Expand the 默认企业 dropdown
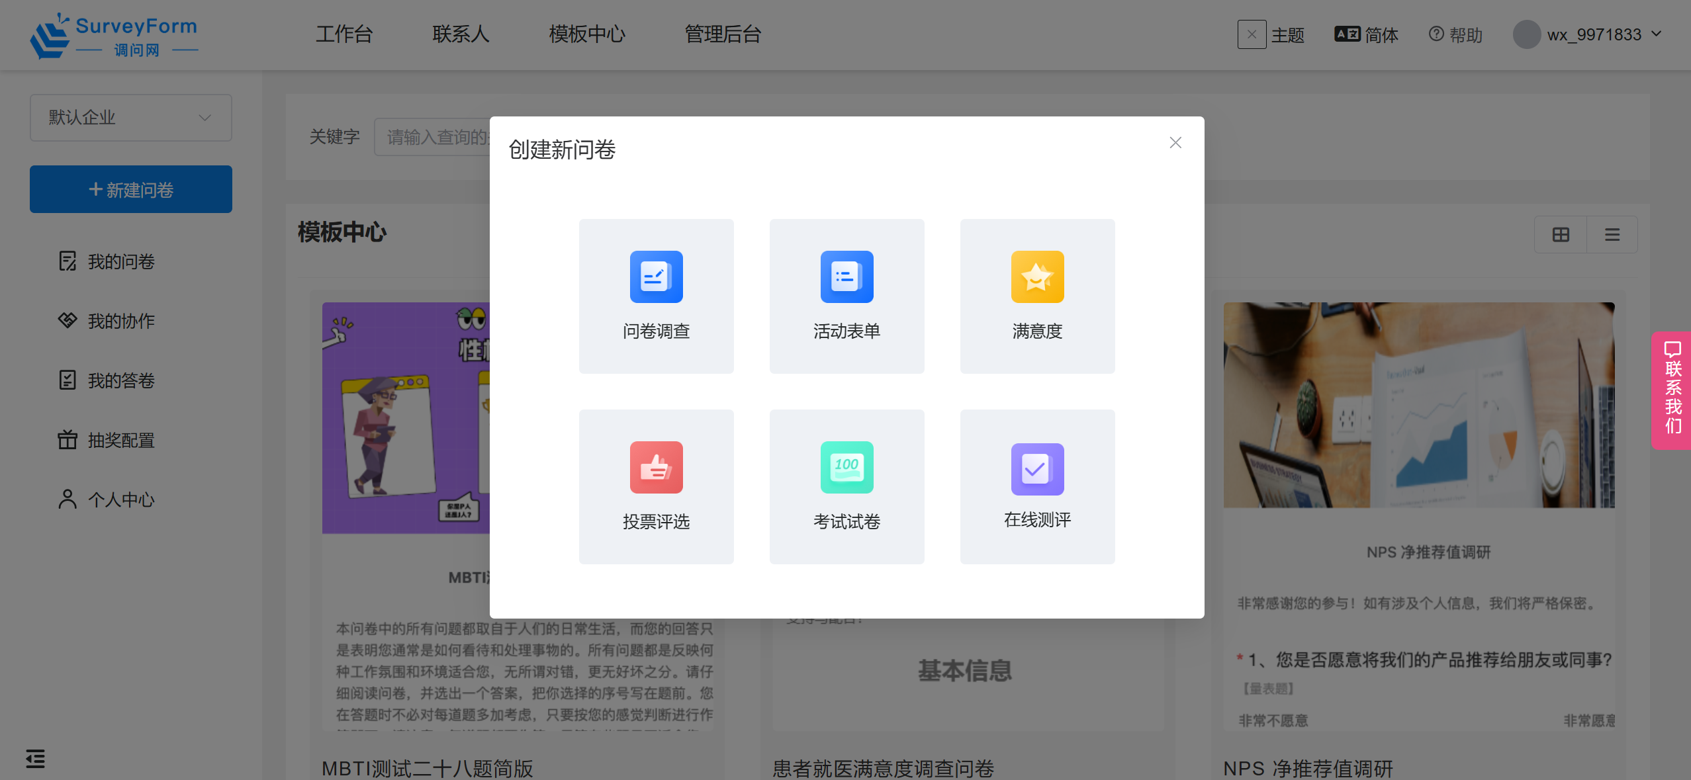 coord(130,118)
